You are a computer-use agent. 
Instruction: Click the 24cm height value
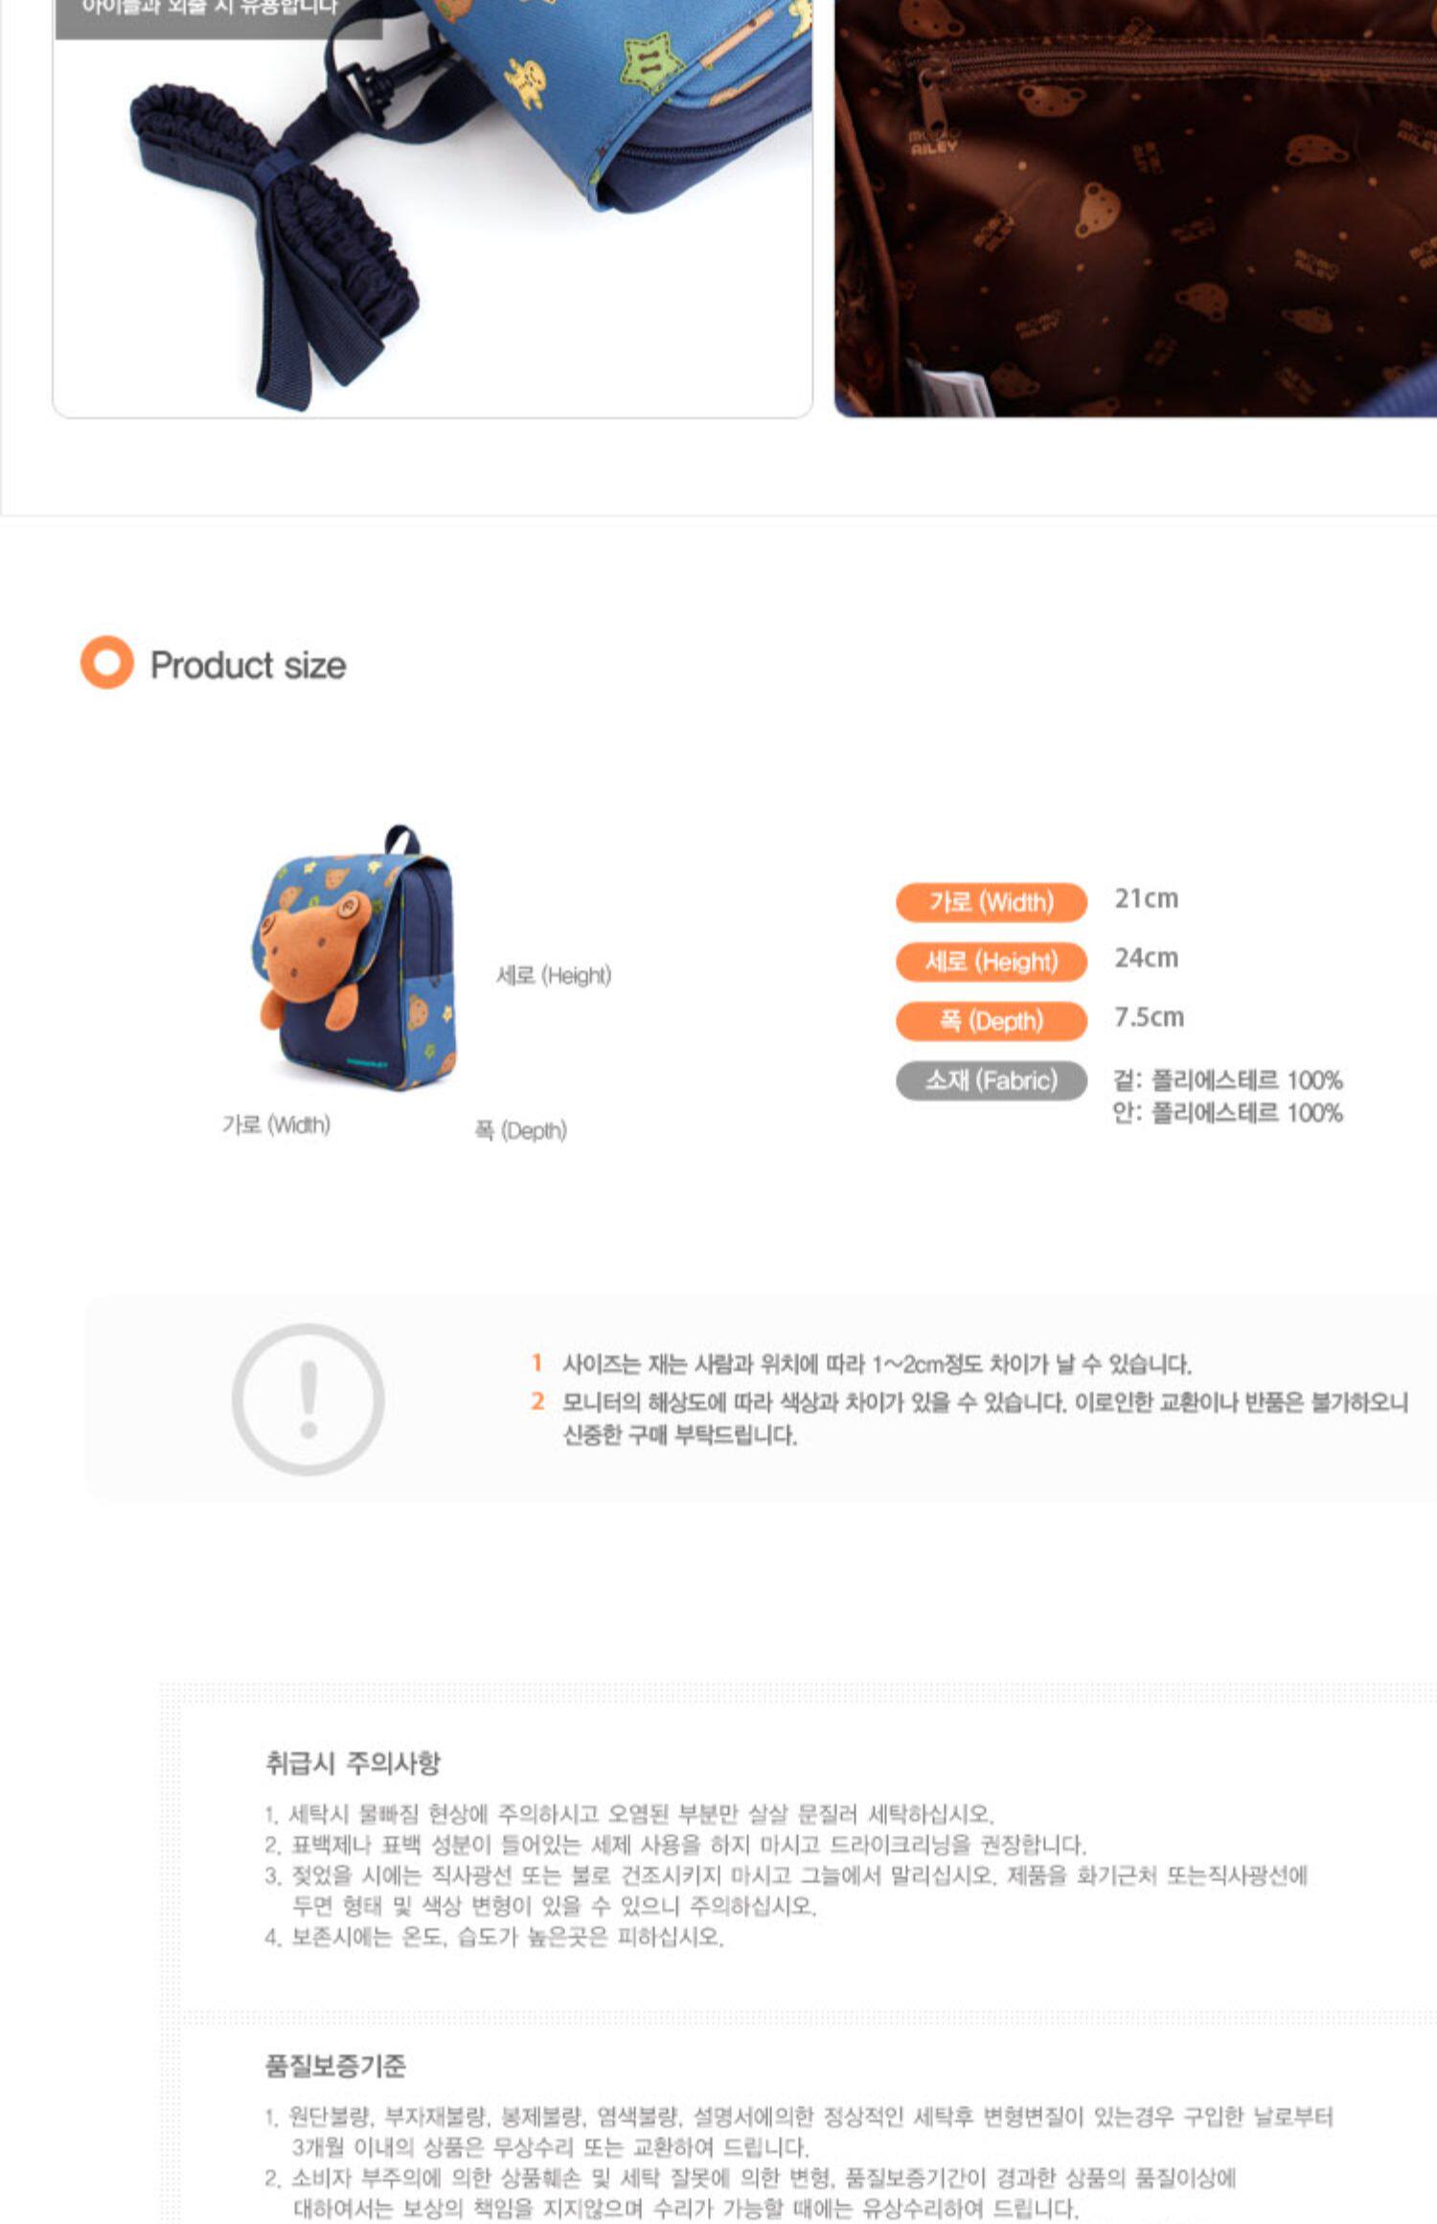[x=1146, y=958]
